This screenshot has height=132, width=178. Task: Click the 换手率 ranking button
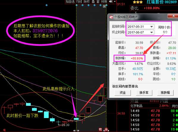[143, 93]
